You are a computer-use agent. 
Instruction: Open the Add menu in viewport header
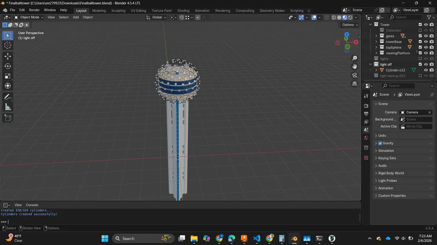tap(75, 17)
